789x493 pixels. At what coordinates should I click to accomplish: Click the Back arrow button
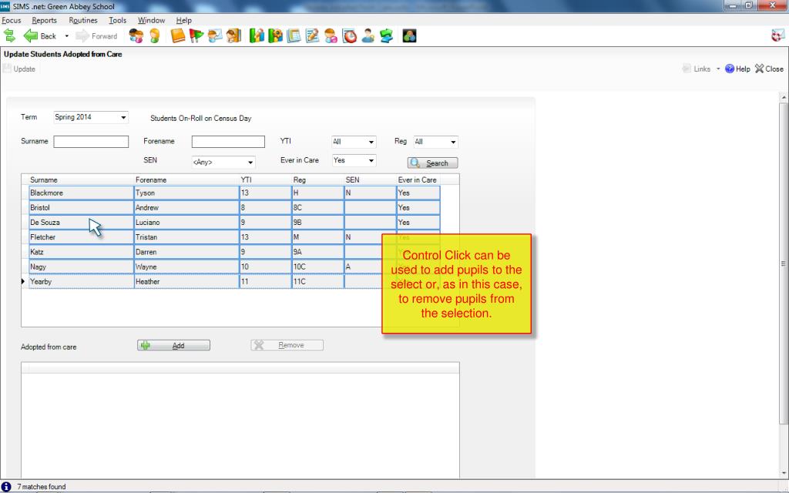click(40, 35)
